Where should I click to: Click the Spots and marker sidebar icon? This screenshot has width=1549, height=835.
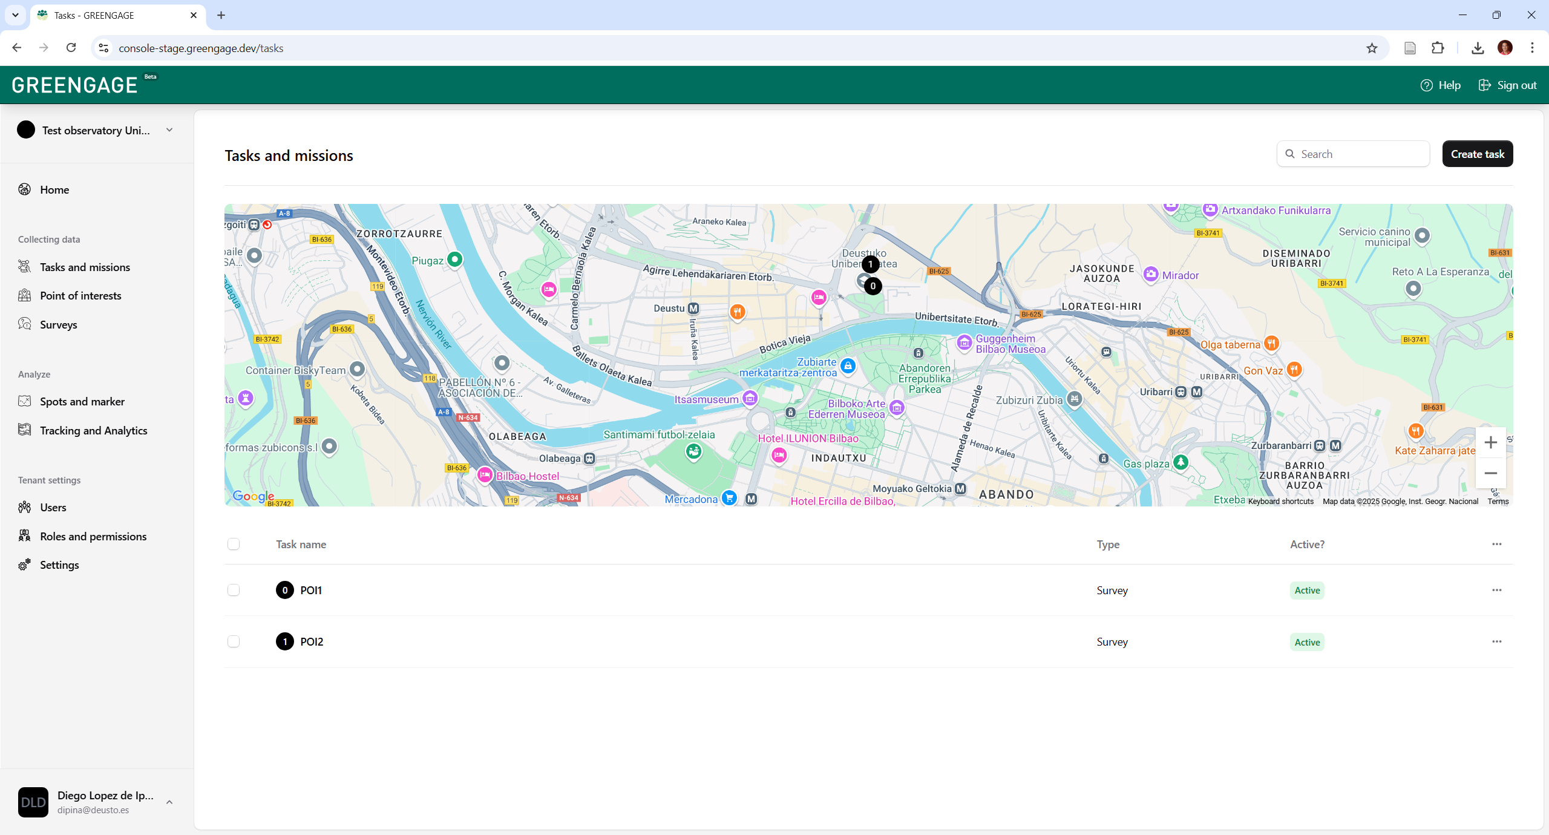25,401
